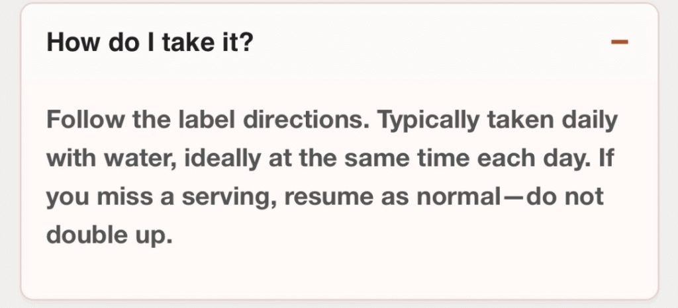
Task: Click the "How do I take it?" question
Action: pyautogui.click(x=150, y=44)
